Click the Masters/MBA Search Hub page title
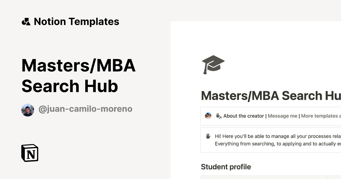341x179 pixels. [270, 95]
